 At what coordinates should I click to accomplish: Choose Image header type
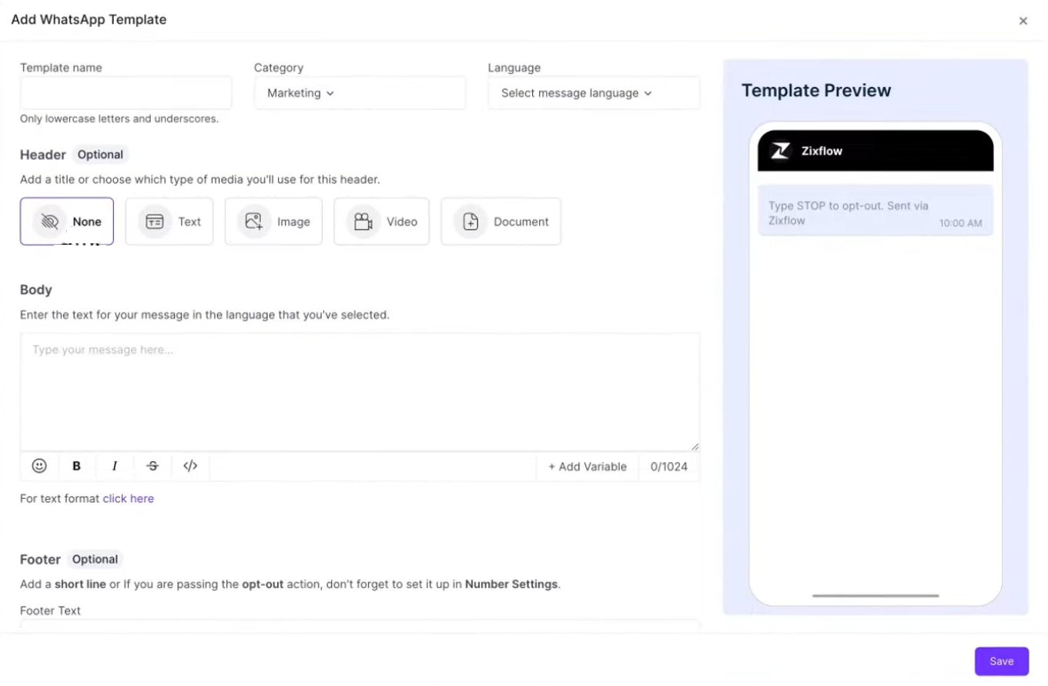273,222
